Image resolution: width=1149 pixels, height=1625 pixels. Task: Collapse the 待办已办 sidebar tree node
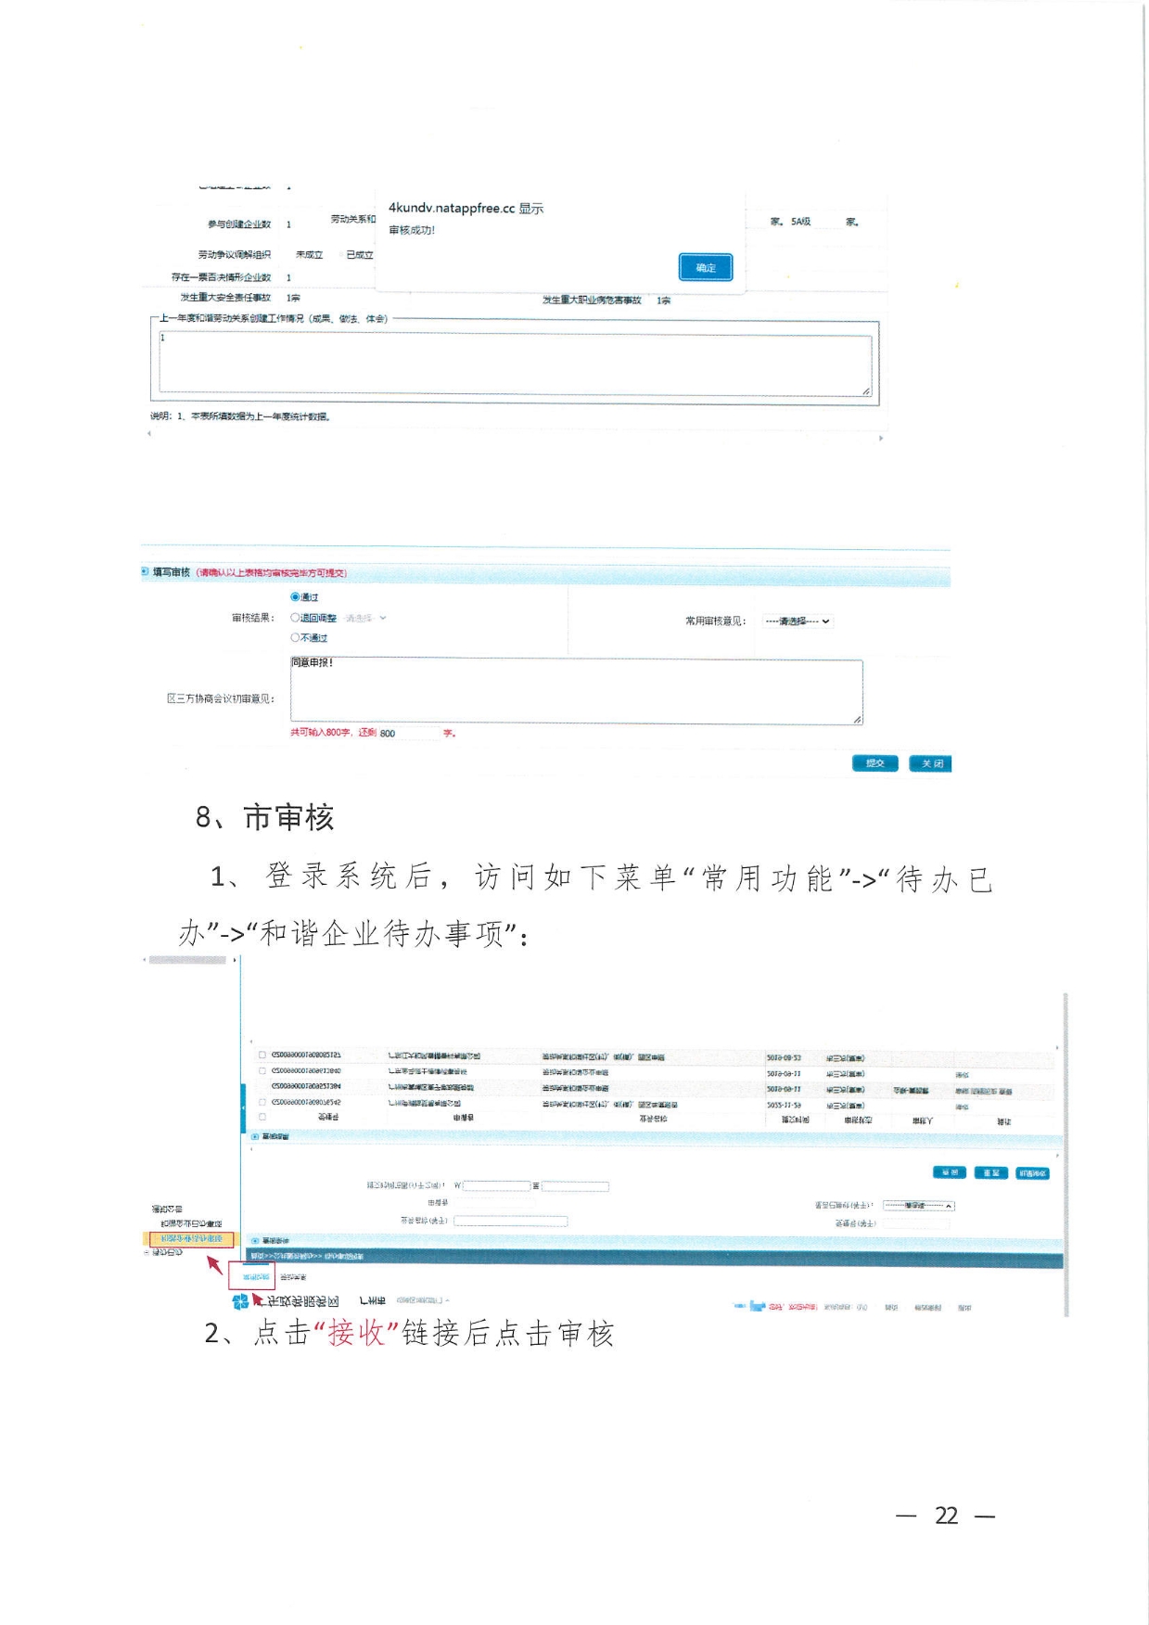coord(146,1252)
